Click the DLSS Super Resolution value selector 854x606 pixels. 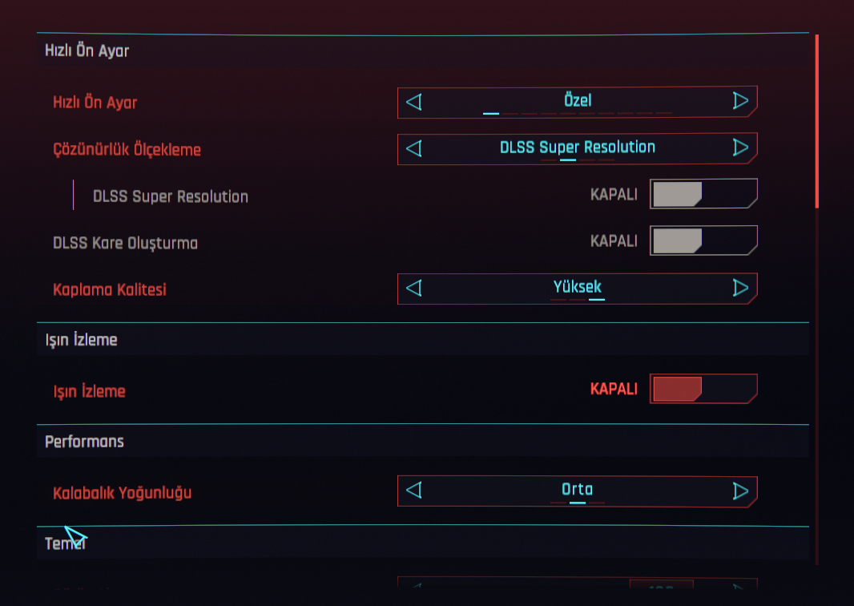pyautogui.click(x=577, y=148)
